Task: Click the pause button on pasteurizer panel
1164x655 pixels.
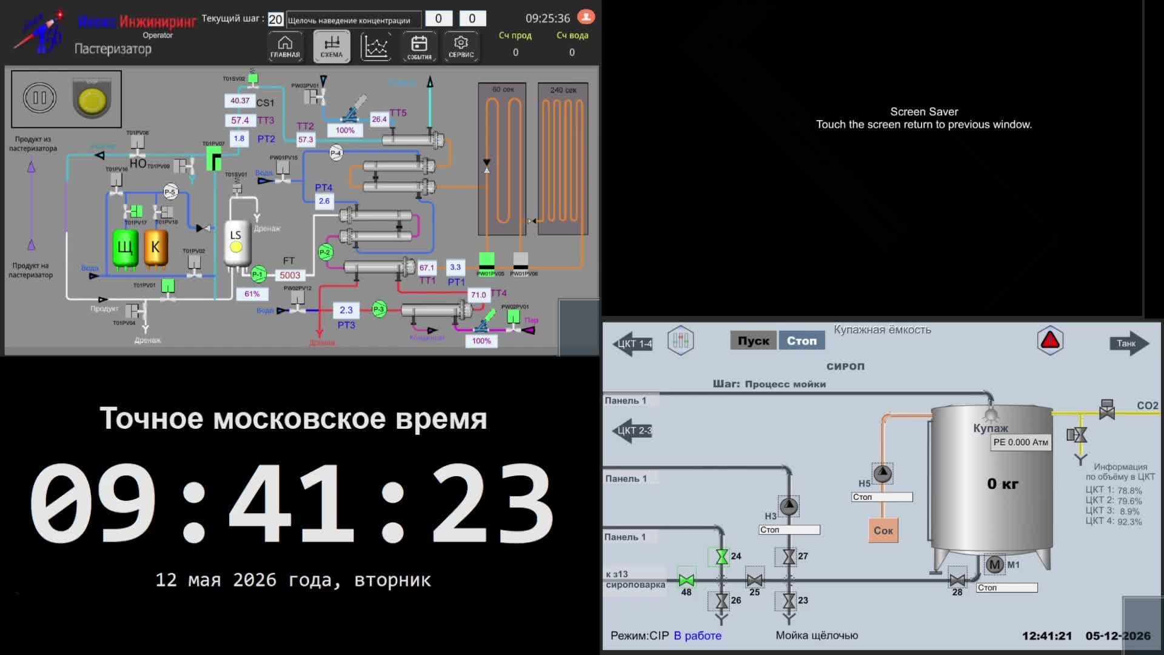Action: pyautogui.click(x=40, y=98)
